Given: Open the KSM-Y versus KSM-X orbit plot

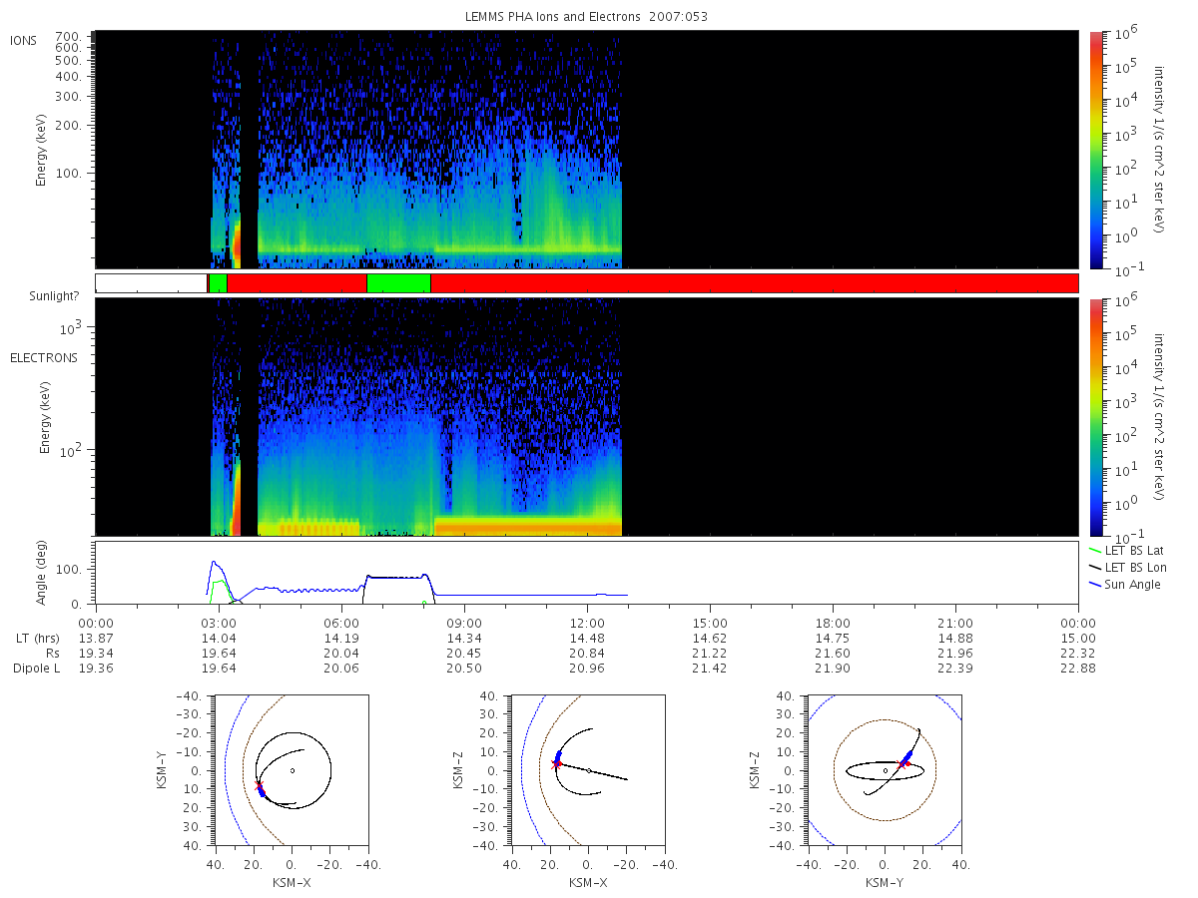Looking at the screenshot, I should click(x=291, y=770).
